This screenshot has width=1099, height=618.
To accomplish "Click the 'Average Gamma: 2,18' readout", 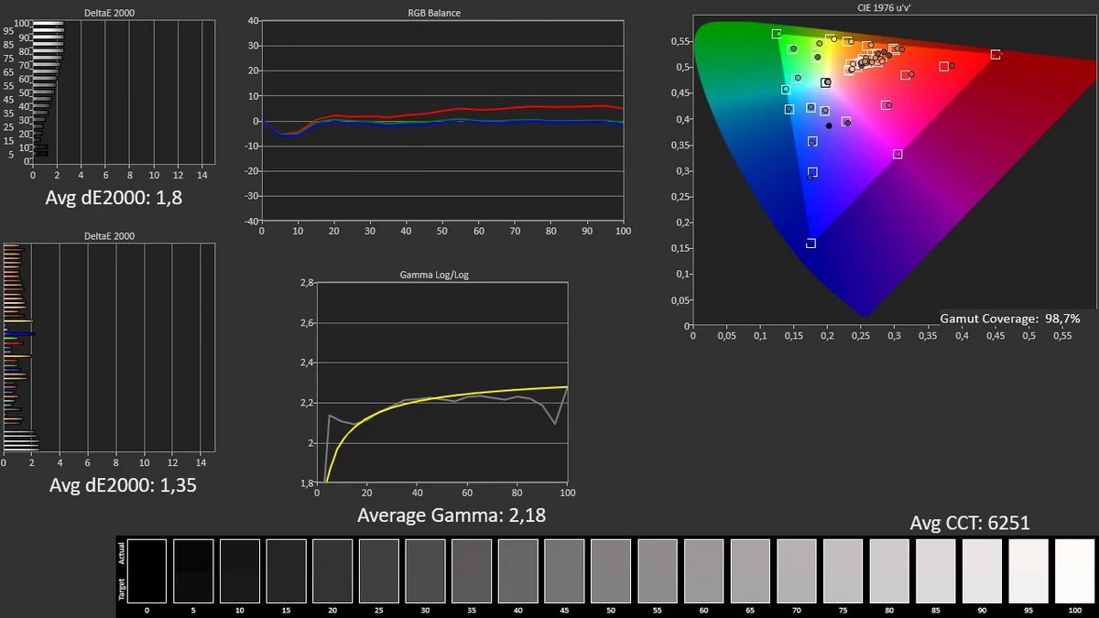I will point(452,515).
